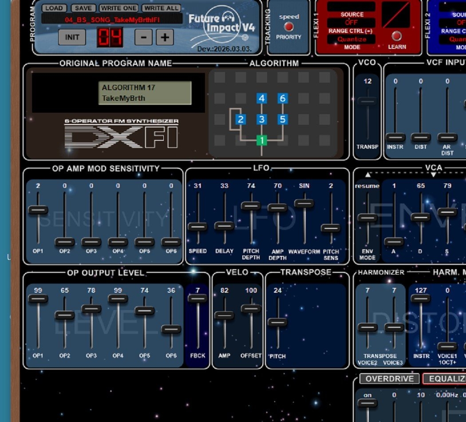The image size is (466, 422).
Task: Adjust OP1 amp mod sensitivity slider
Action: (x=38, y=210)
